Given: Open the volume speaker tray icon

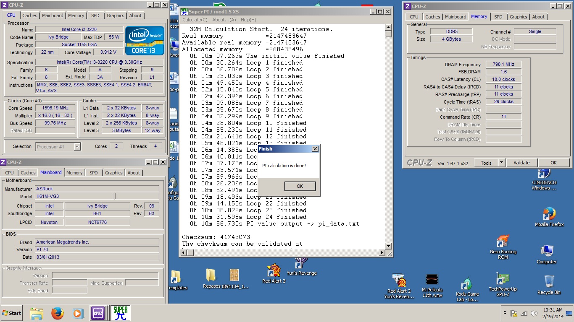Looking at the screenshot, I should (534, 313).
